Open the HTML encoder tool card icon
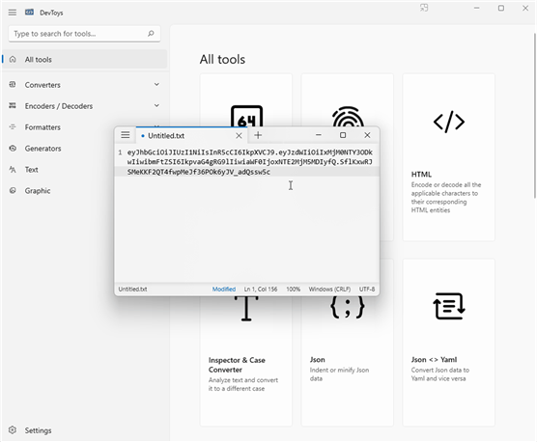The image size is (537, 442). (x=449, y=122)
